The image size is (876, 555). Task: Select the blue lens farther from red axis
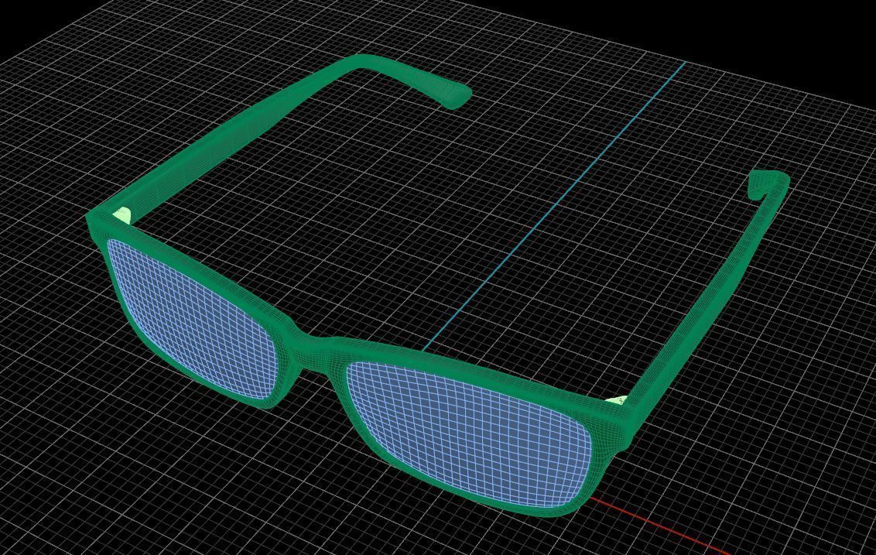pyautogui.click(x=193, y=319)
